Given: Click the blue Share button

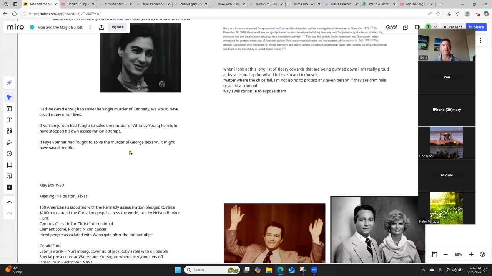Looking at the screenshot, I should coord(476,27).
